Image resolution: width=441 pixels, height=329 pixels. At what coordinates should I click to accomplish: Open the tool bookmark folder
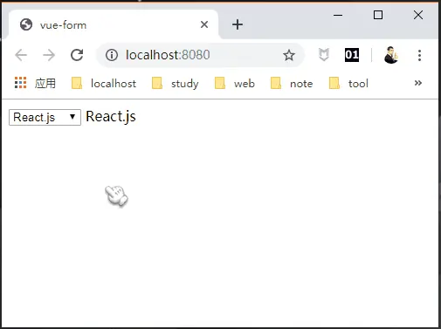[348, 84]
